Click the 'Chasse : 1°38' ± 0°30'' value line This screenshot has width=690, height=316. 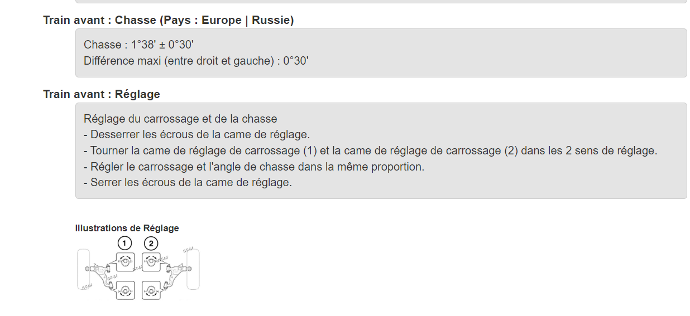[x=138, y=45]
